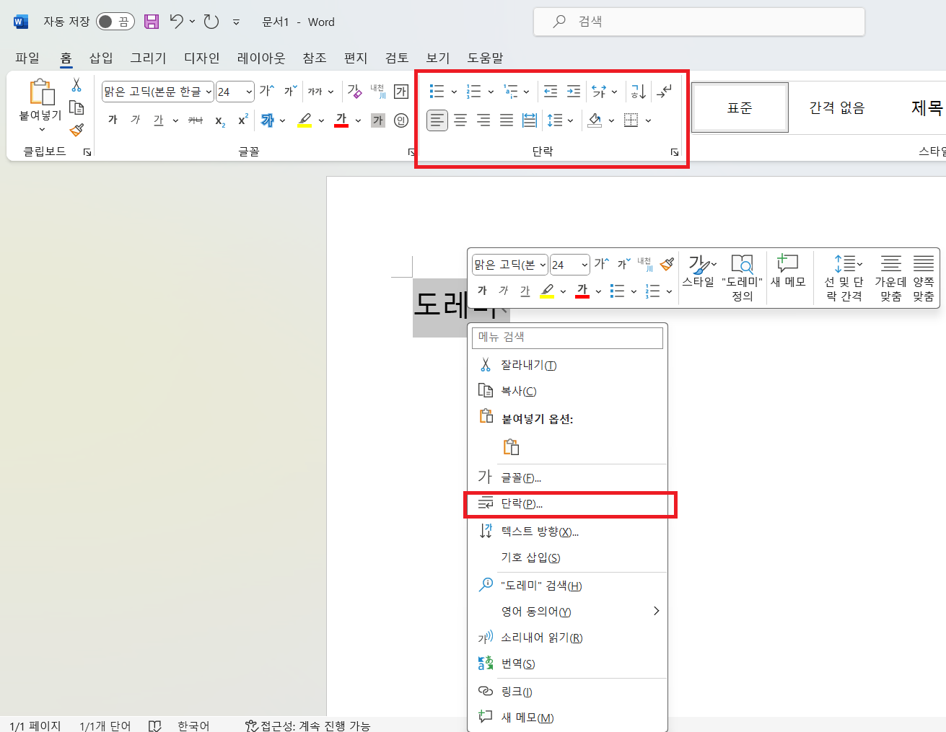Click the Copy icon in ribbon clipboard group

(x=76, y=107)
